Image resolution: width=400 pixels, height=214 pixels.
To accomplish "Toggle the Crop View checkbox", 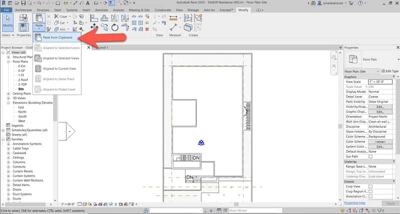I will click(x=370, y=186).
